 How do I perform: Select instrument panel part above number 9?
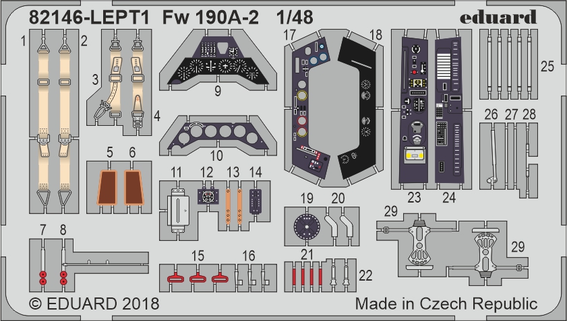point(218,61)
